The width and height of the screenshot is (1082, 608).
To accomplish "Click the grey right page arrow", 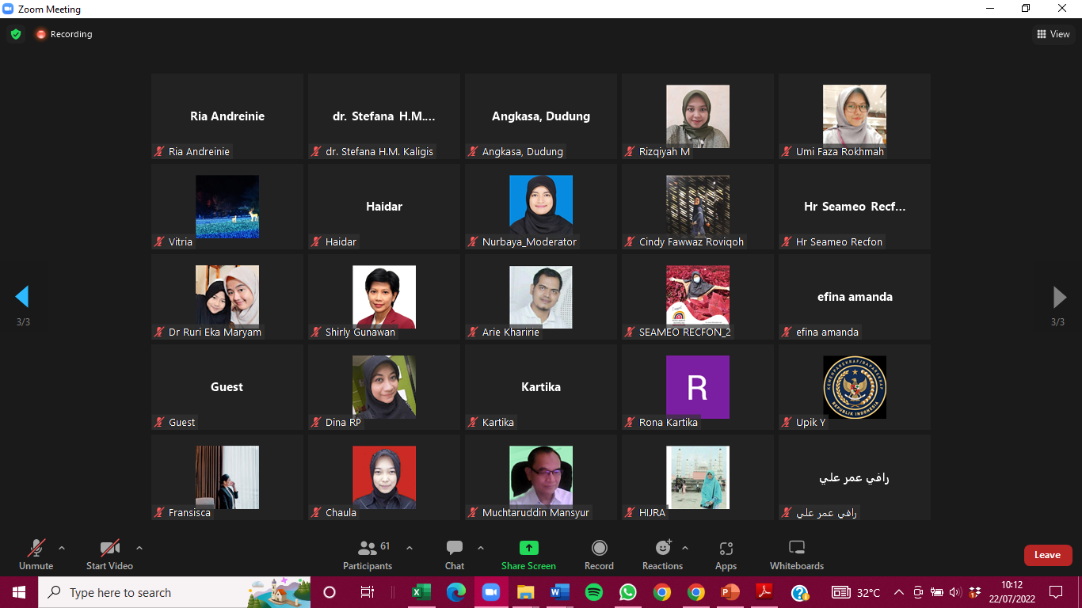I will pyautogui.click(x=1059, y=297).
